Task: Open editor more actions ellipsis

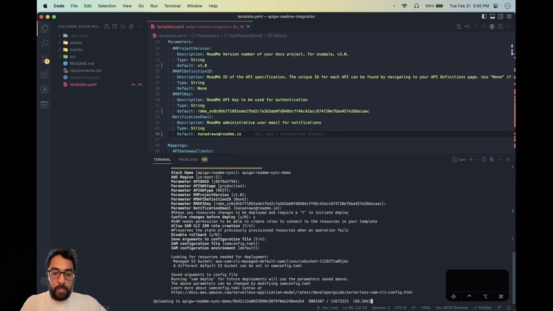Action: [x=508, y=26]
